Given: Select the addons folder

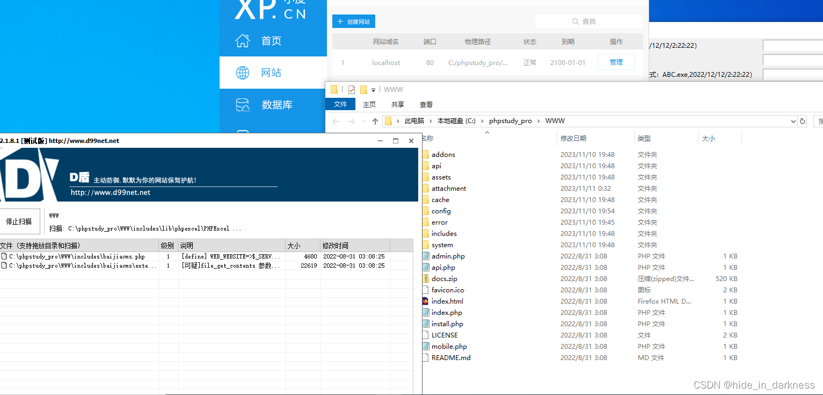Looking at the screenshot, I should [443, 155].
